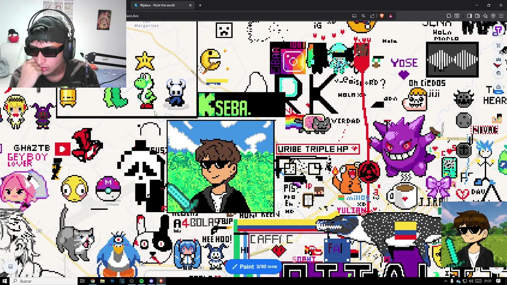507x285 pixels.
Task: Click the Brave browser taskbar icon
Action: 161,281
